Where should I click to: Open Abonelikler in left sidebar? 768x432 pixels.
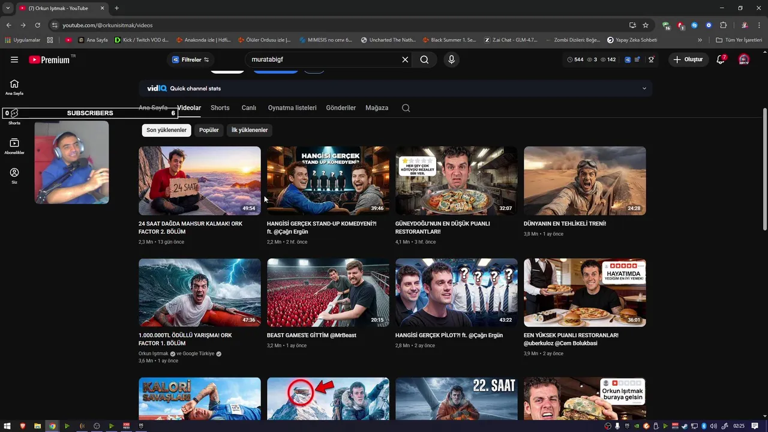tap(14, 146)
